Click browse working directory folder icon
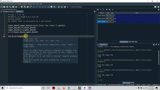This screenshot has width=160, height=90. [x=155, y=7]
